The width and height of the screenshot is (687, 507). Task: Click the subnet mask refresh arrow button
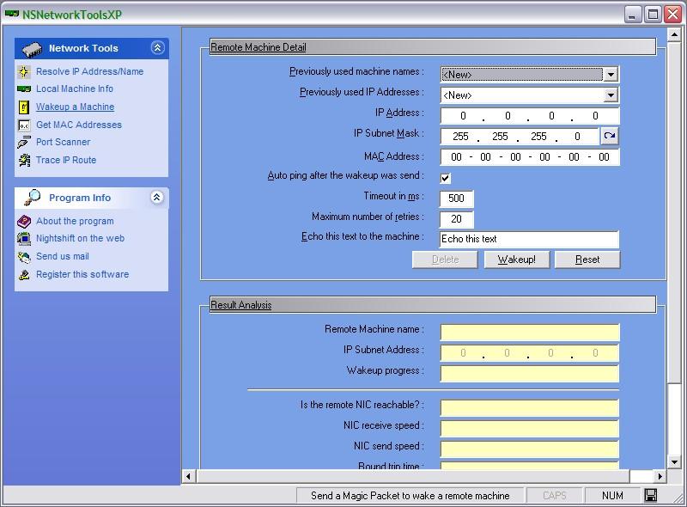pos(610,136)
